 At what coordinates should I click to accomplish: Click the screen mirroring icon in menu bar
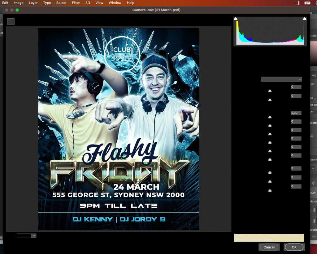[297, 3]
